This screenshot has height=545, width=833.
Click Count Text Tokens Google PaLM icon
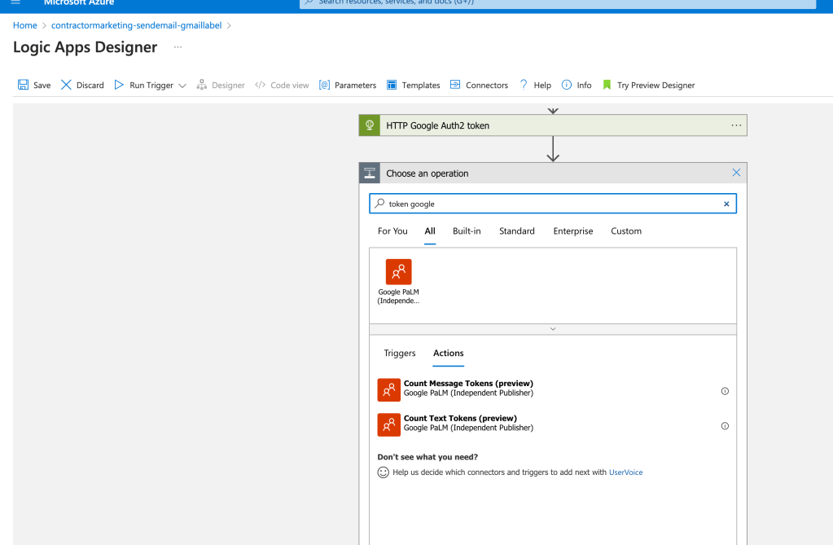pyautogui.click(x=389, y=424)
